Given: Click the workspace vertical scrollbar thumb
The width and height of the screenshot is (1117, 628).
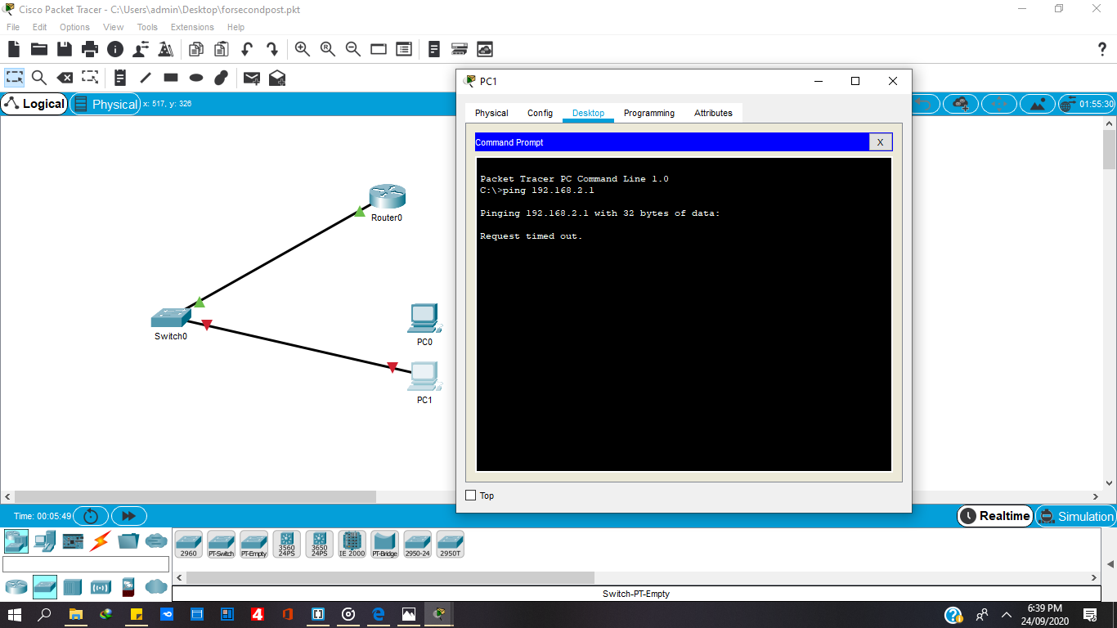Looking at the screenshot, I should point(1110,149).
